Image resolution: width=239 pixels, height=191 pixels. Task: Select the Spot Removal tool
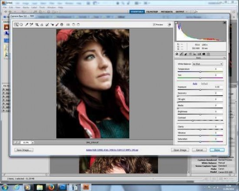47,24
